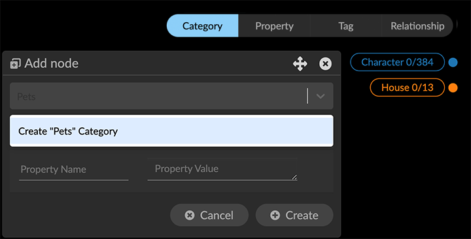Select Create "Pets" Category option

point(171,131)
